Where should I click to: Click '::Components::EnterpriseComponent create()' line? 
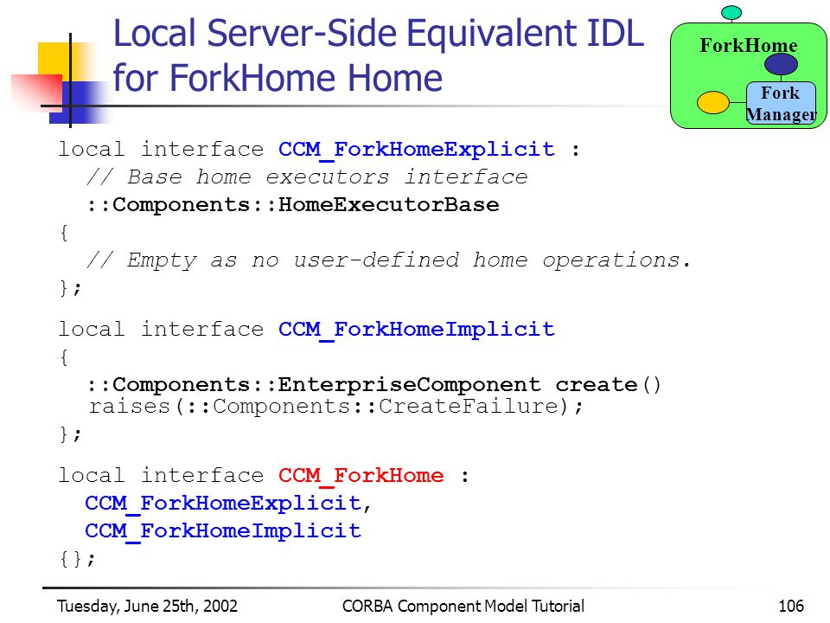pyautogui.click(x=374, y=384)
